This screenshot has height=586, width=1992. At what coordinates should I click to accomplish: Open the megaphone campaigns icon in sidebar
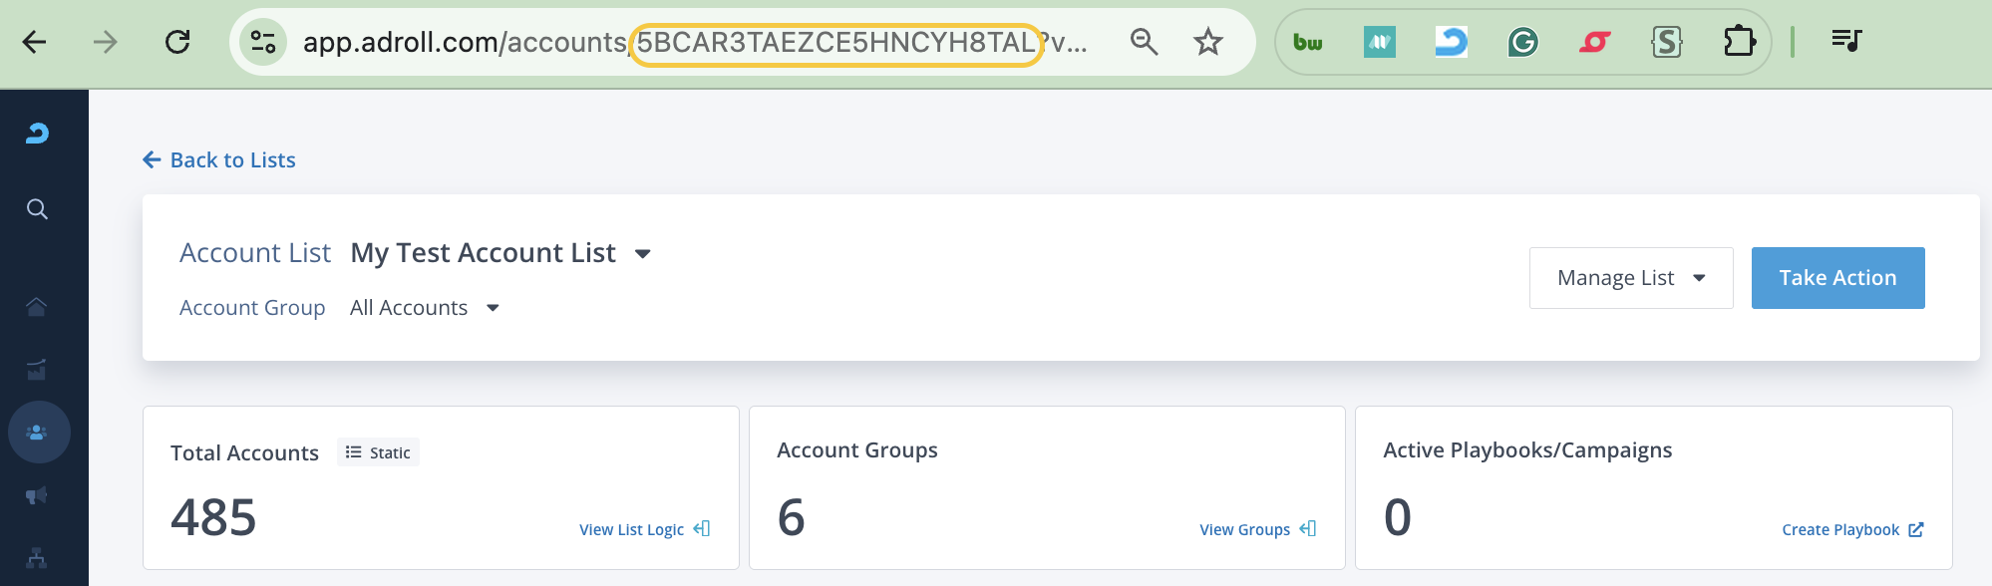click(x=37, y=495)
